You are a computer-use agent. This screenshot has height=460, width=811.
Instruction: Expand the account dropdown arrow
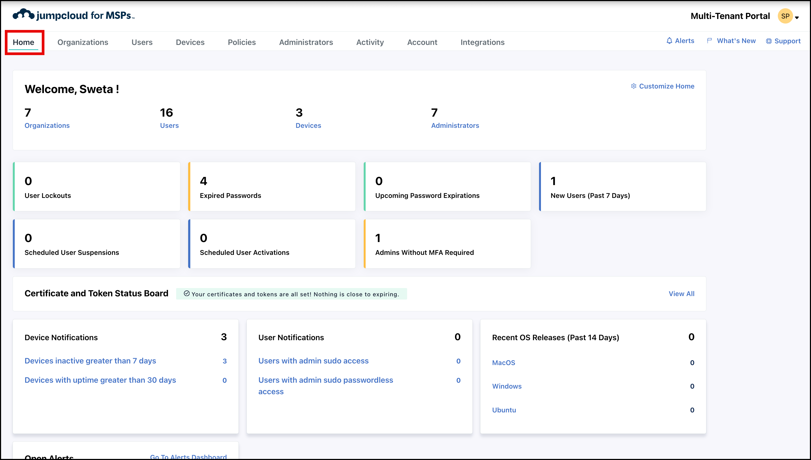click(797, 18)
